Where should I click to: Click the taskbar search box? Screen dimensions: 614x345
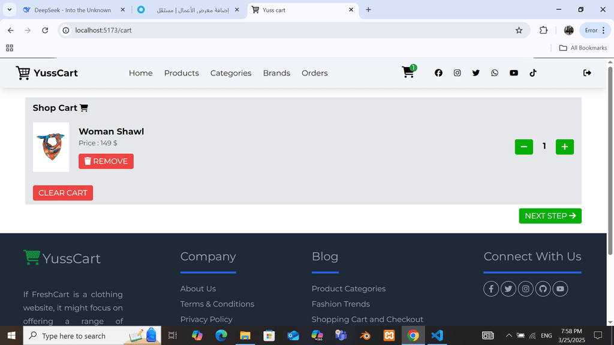pyautogui.click(x=92, y=335)
